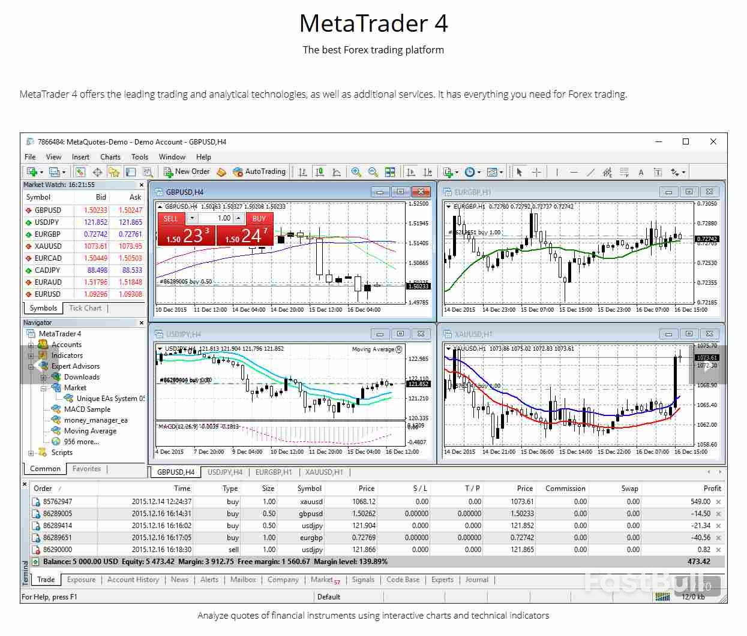Click the tile windows icon
The image size is (747, 636).
pos(390,172)
